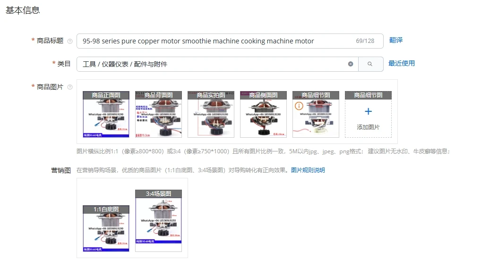Open the 最近使用 link

click(x=402, y=63)
